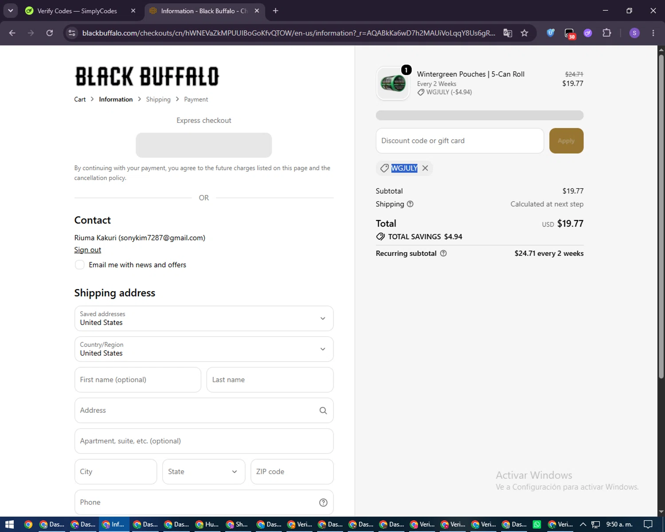
Task: Enable Email me with news and offers
Action: point(80,265)
